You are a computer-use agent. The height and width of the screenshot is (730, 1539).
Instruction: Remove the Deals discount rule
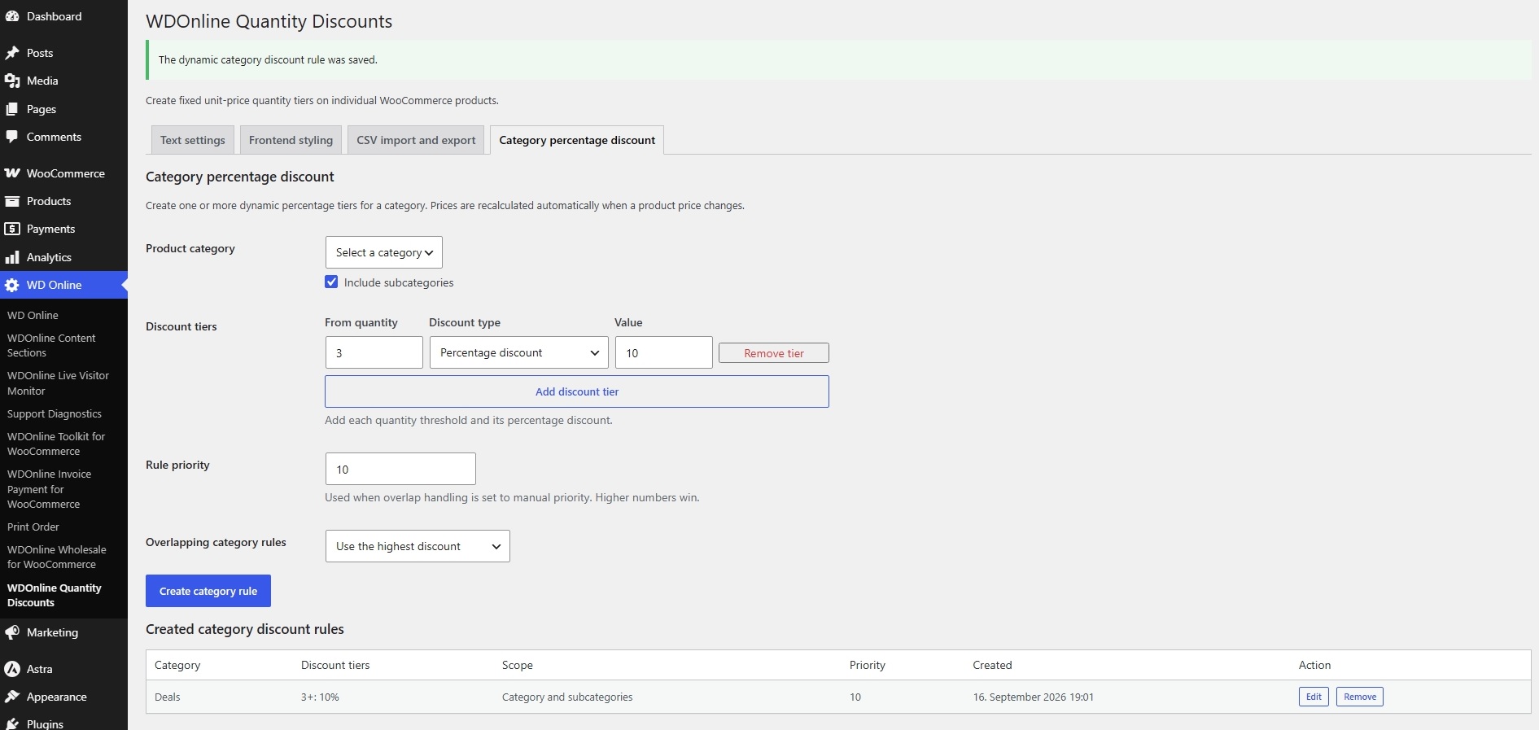click(x=1360, y=697)
